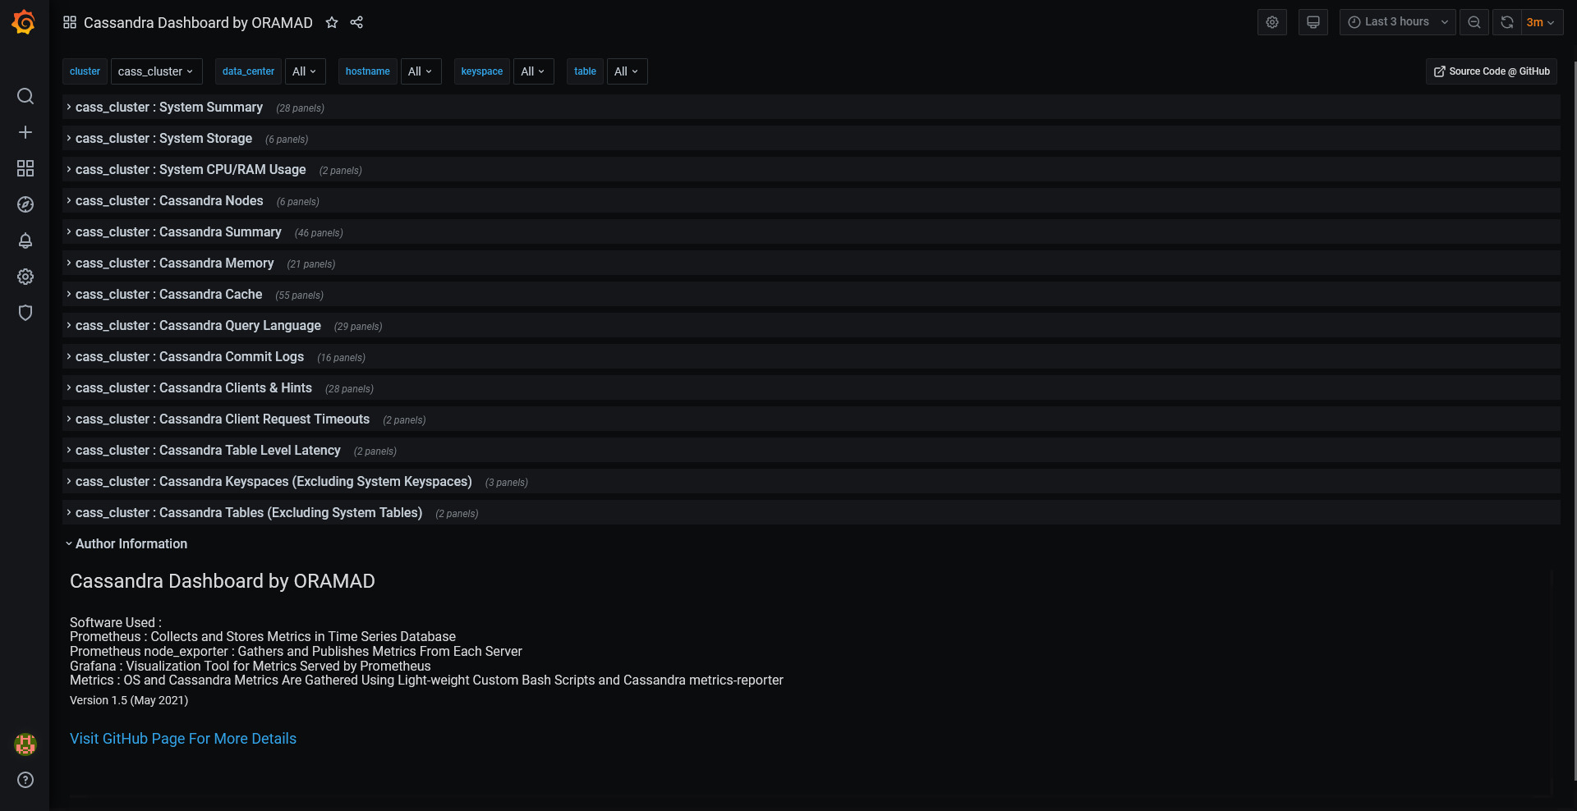Click the panel heading Cassandra Dashboard by ORAMAD
Screen dimensions: 1577x811
[223, 581]
